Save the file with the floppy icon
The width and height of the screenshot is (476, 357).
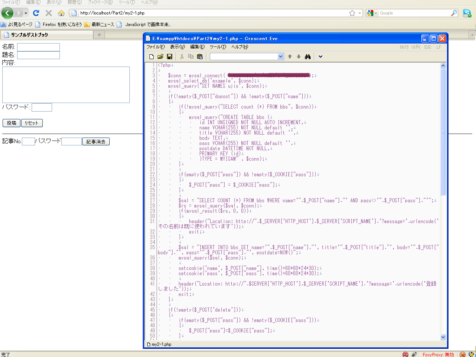[169, 57]
